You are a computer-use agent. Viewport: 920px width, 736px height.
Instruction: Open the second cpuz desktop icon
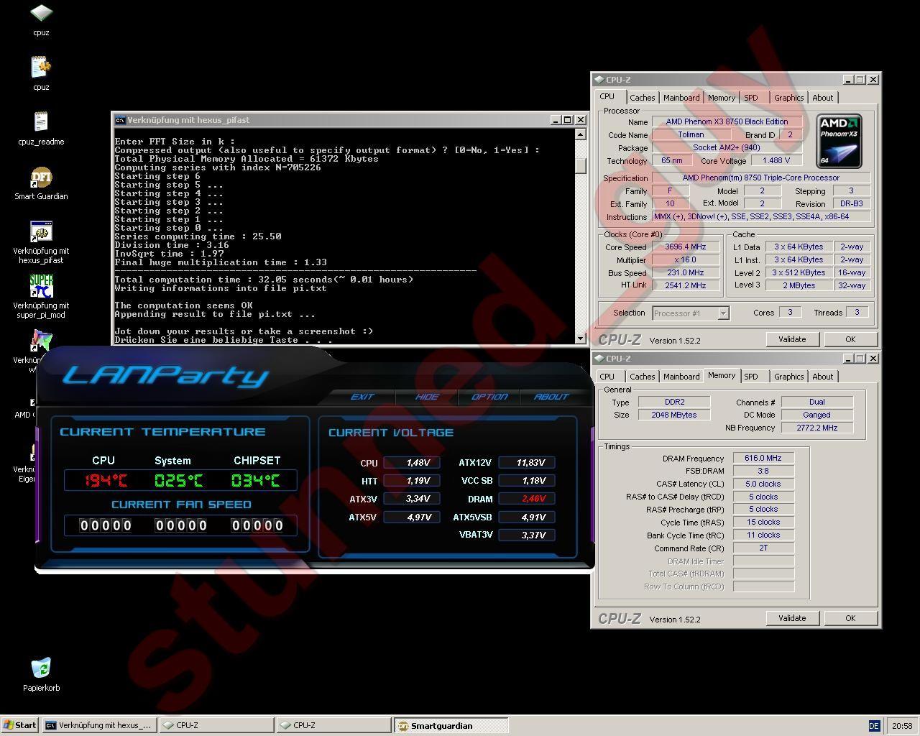coord(41,68)
